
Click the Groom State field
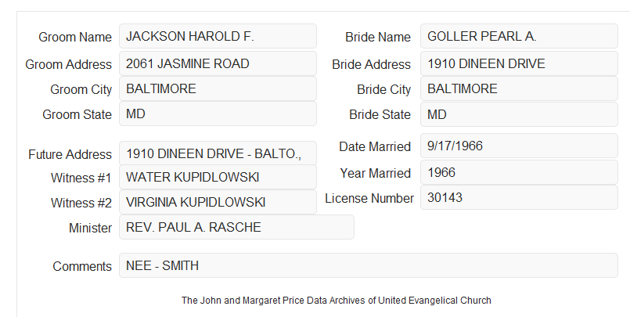point(218,113)
